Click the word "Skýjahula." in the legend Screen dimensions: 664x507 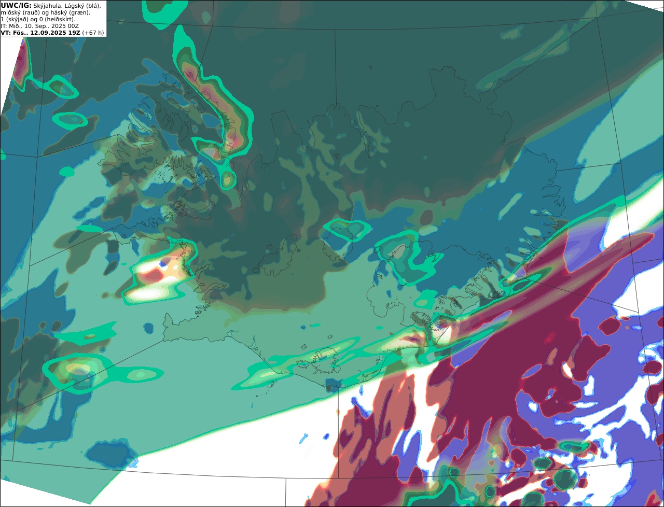point(48,5)
